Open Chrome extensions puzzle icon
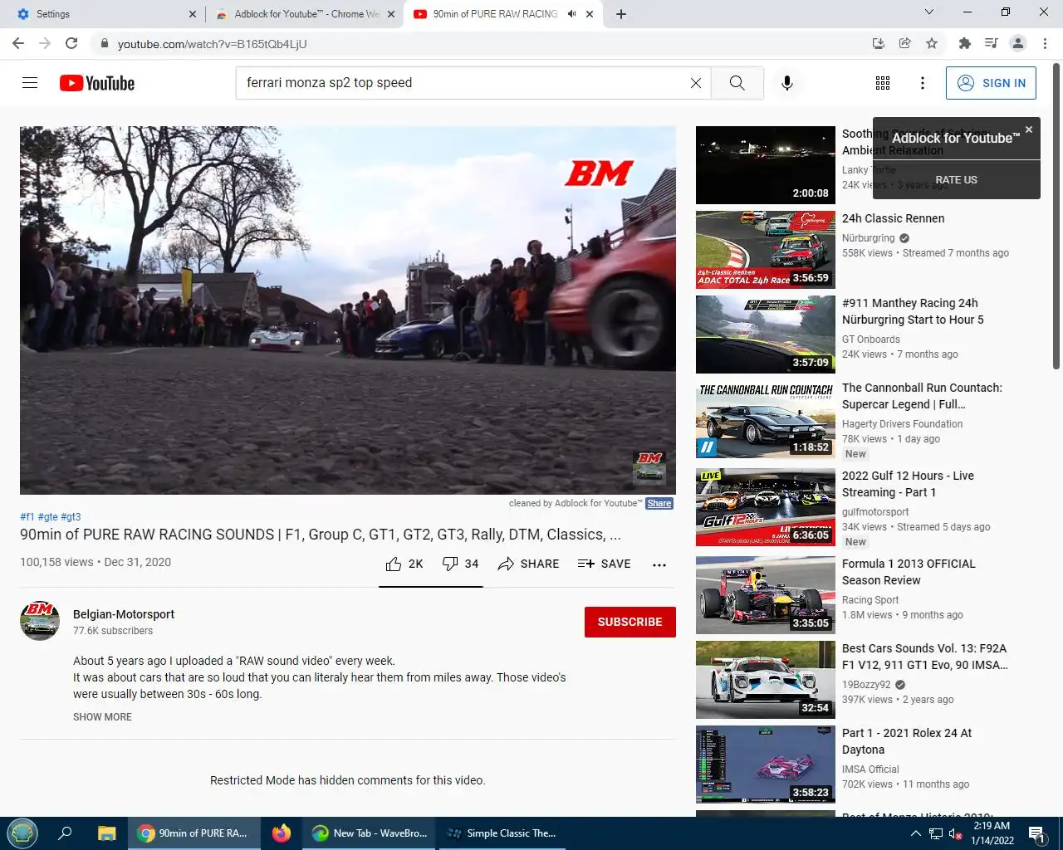The image size is (1063, 850). coord(964,43)
